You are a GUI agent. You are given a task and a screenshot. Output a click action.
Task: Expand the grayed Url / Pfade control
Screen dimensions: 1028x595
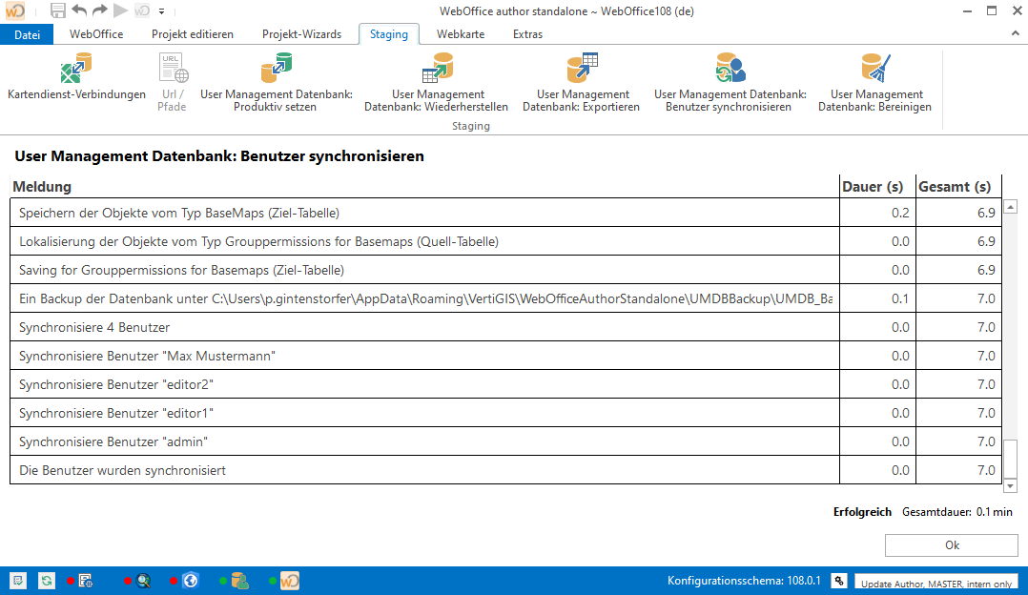pyautogui.click(x=172, y=80)
